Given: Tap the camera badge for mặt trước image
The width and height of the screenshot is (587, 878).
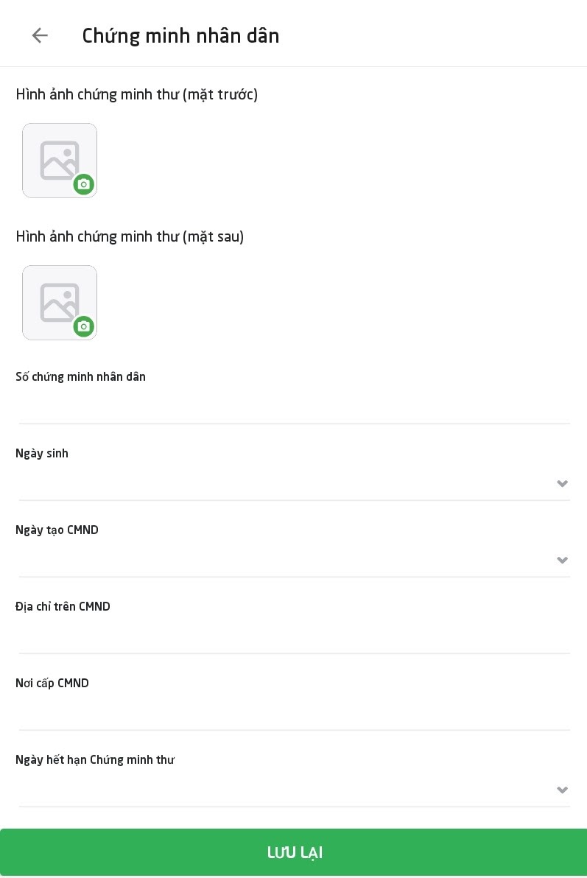Looking at the screenshot, I should (84, 184).
